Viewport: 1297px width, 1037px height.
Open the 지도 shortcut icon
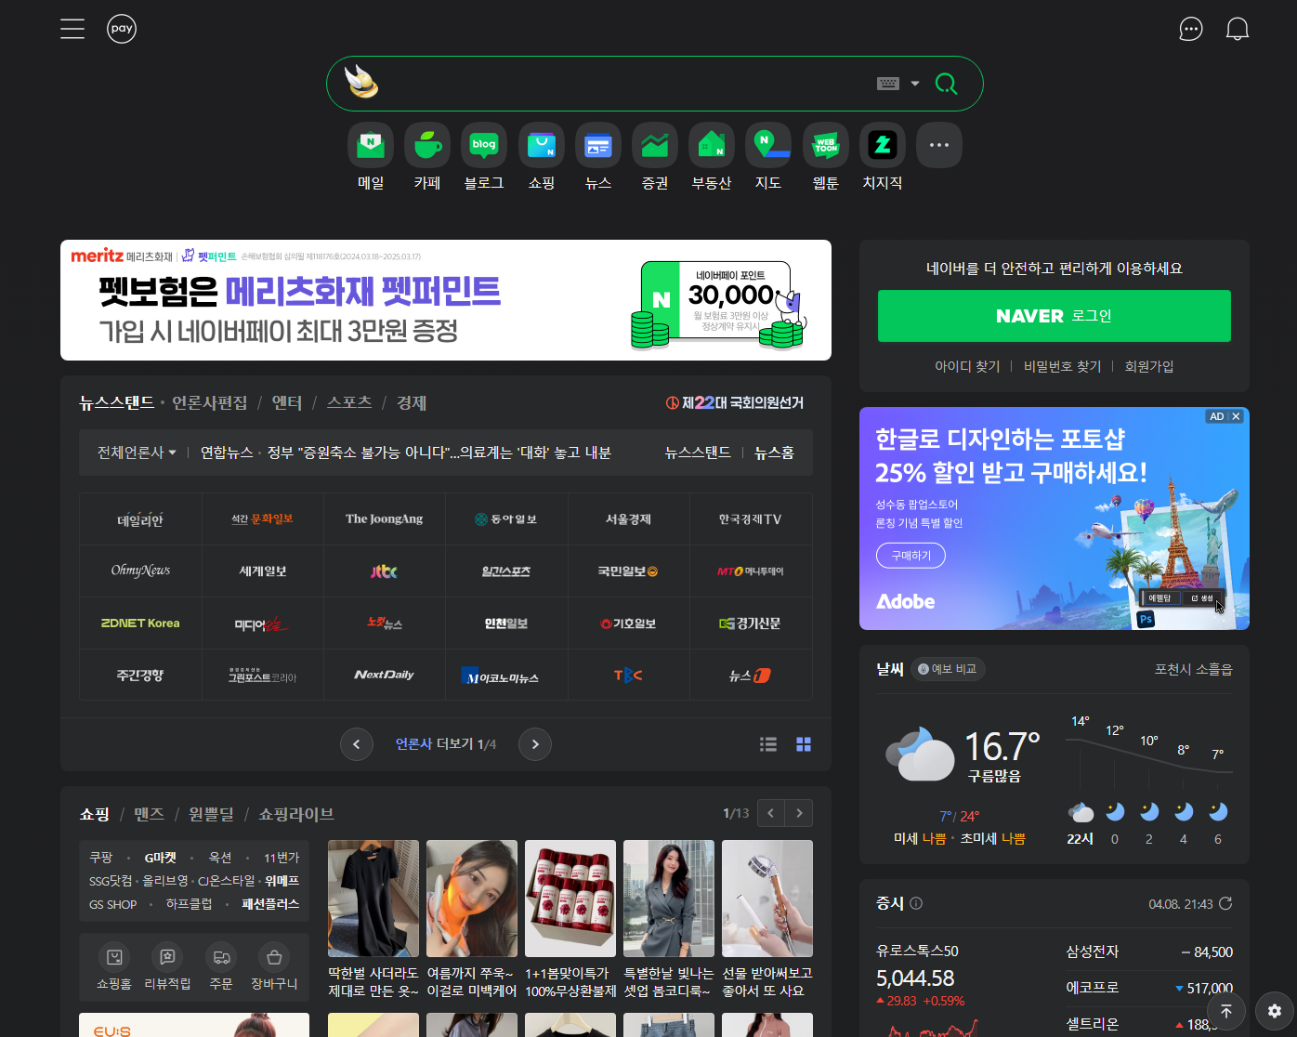pyautogui.click(x=768, y=145)
